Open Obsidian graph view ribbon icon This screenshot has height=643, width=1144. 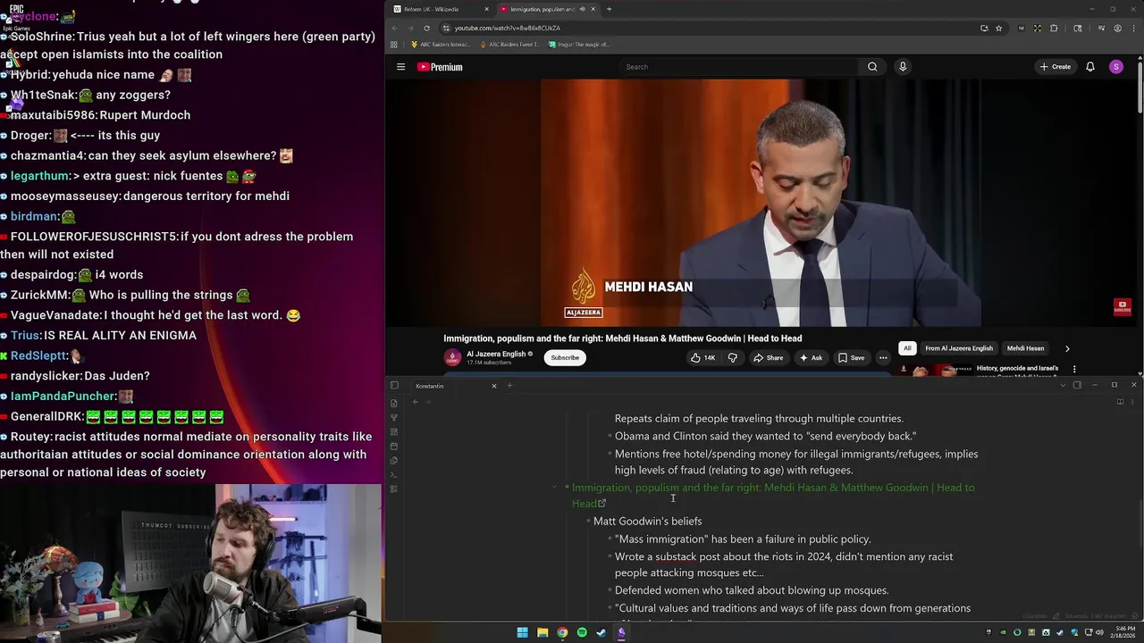(394, 417)
